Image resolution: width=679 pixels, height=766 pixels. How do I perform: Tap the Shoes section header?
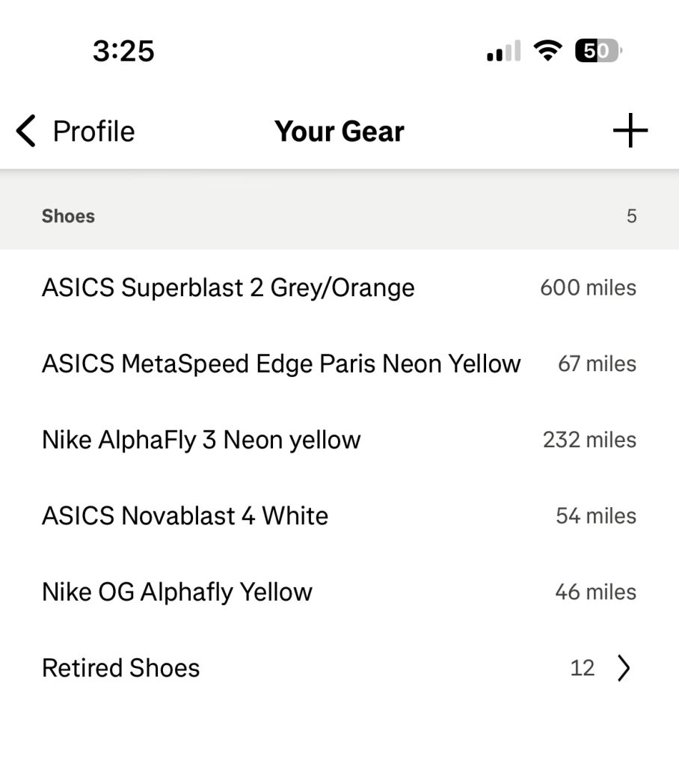pos(68,217)
